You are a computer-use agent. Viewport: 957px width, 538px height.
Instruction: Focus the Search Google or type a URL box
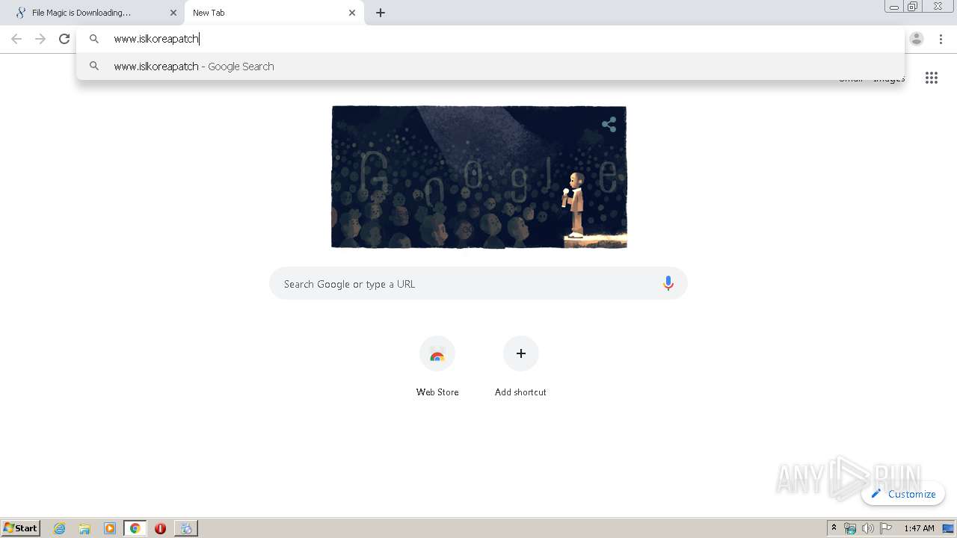[478, 283]
